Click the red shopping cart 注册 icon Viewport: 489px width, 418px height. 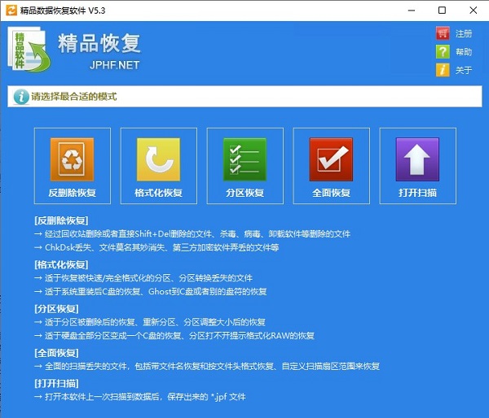point(443,33)
